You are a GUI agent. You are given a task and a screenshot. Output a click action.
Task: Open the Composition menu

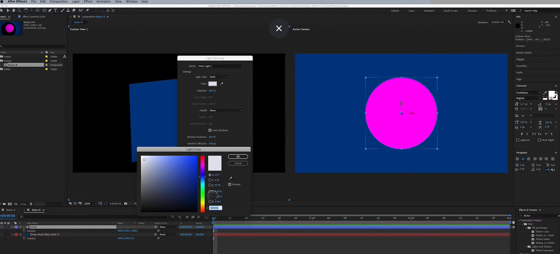click(59, 2)
